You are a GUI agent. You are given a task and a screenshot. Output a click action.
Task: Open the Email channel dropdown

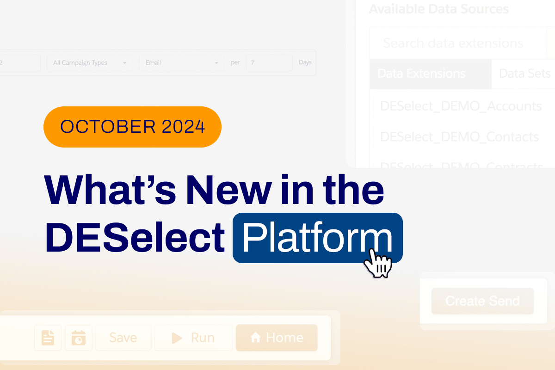(x=181, y=62)
